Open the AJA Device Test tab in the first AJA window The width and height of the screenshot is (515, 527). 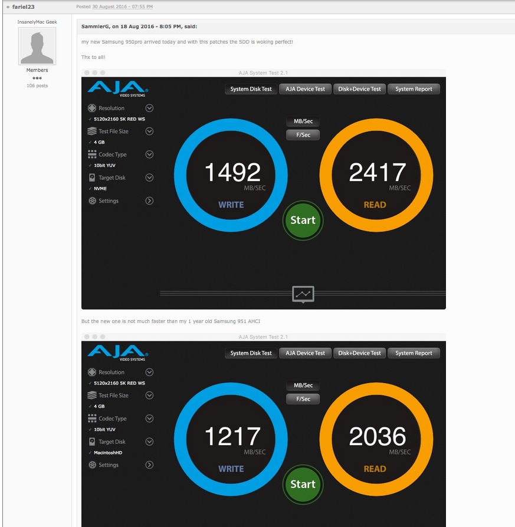tap(306, 89)
